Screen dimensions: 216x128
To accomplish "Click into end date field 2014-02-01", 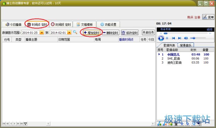I will click(x=59, y=33).
